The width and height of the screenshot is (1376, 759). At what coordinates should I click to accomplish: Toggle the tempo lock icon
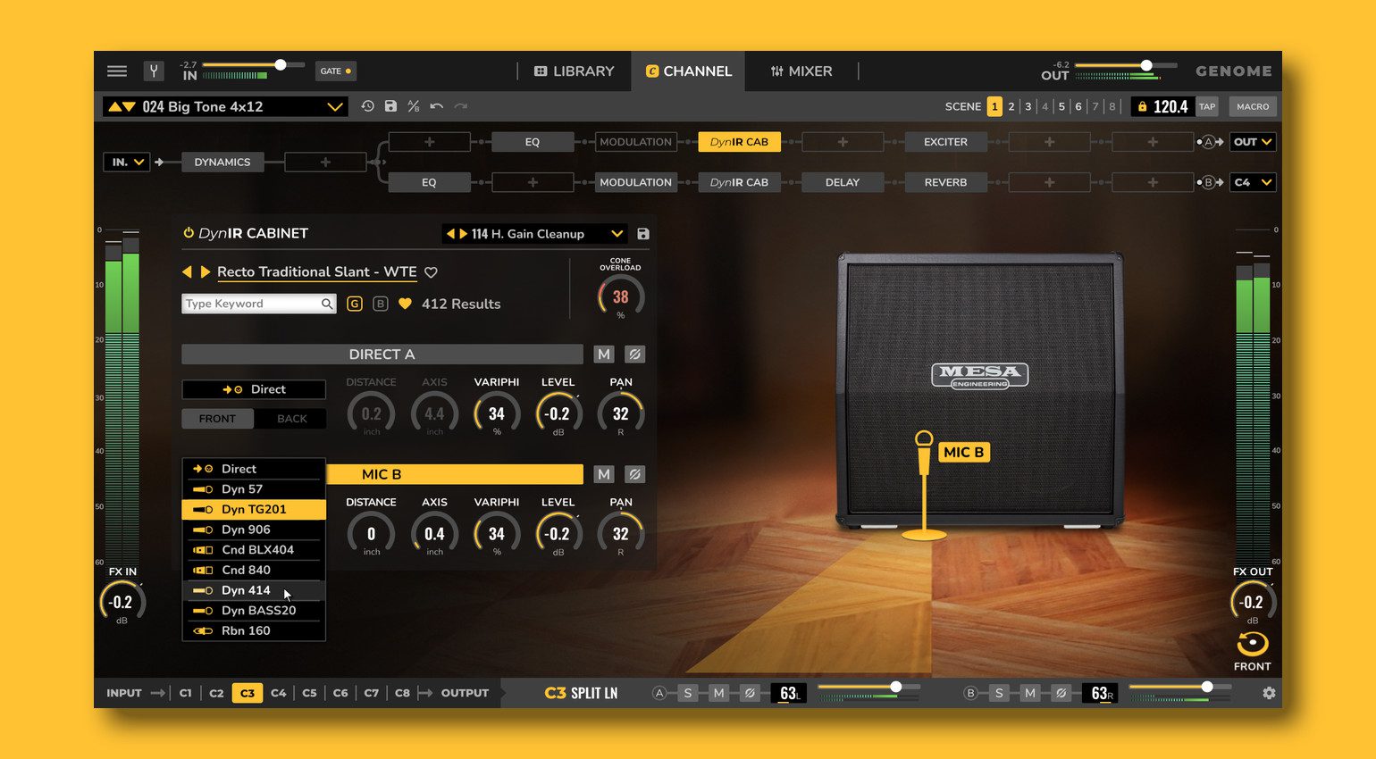click(x=1142, y=106)
